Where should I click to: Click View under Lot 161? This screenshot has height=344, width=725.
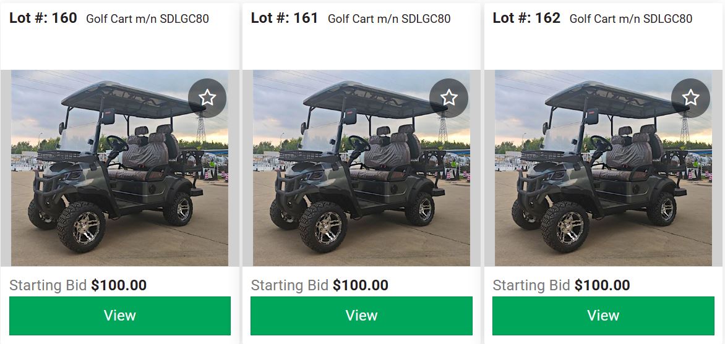click(362, 316)
